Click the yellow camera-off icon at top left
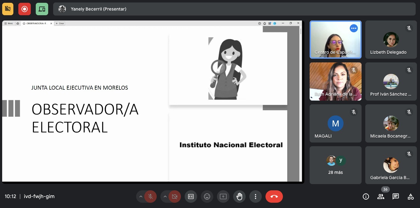The width and height of the screenshot is (420, 208). pyautogui.click(x=8, y=9)
